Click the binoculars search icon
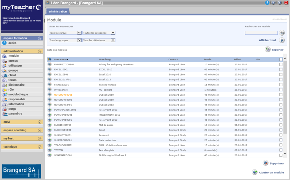Viewport: 290px width, 180px height. pyautogui.click(x=282, y=33)
